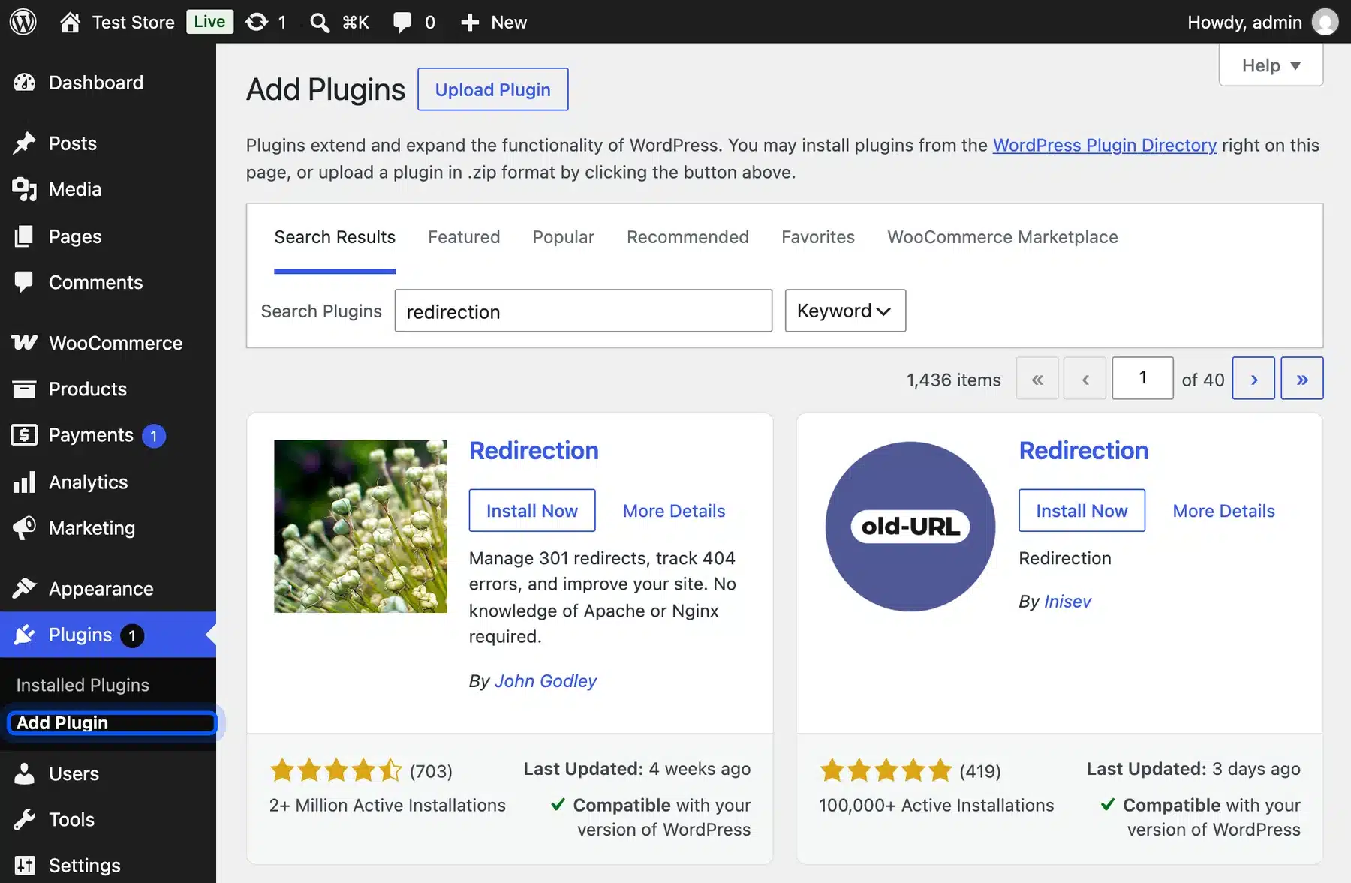Screen dimensions: 1351x883
Task: Click the Tools wrench icon
Action: [x=24, y=819]
